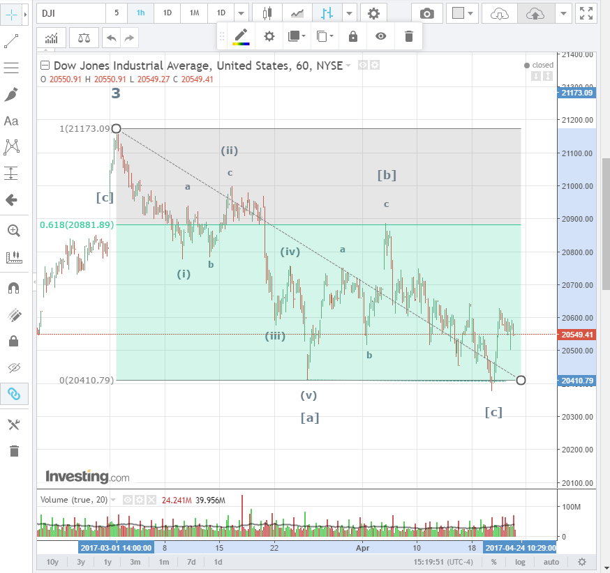Select the 1M interval

click(x=194, y=13)
